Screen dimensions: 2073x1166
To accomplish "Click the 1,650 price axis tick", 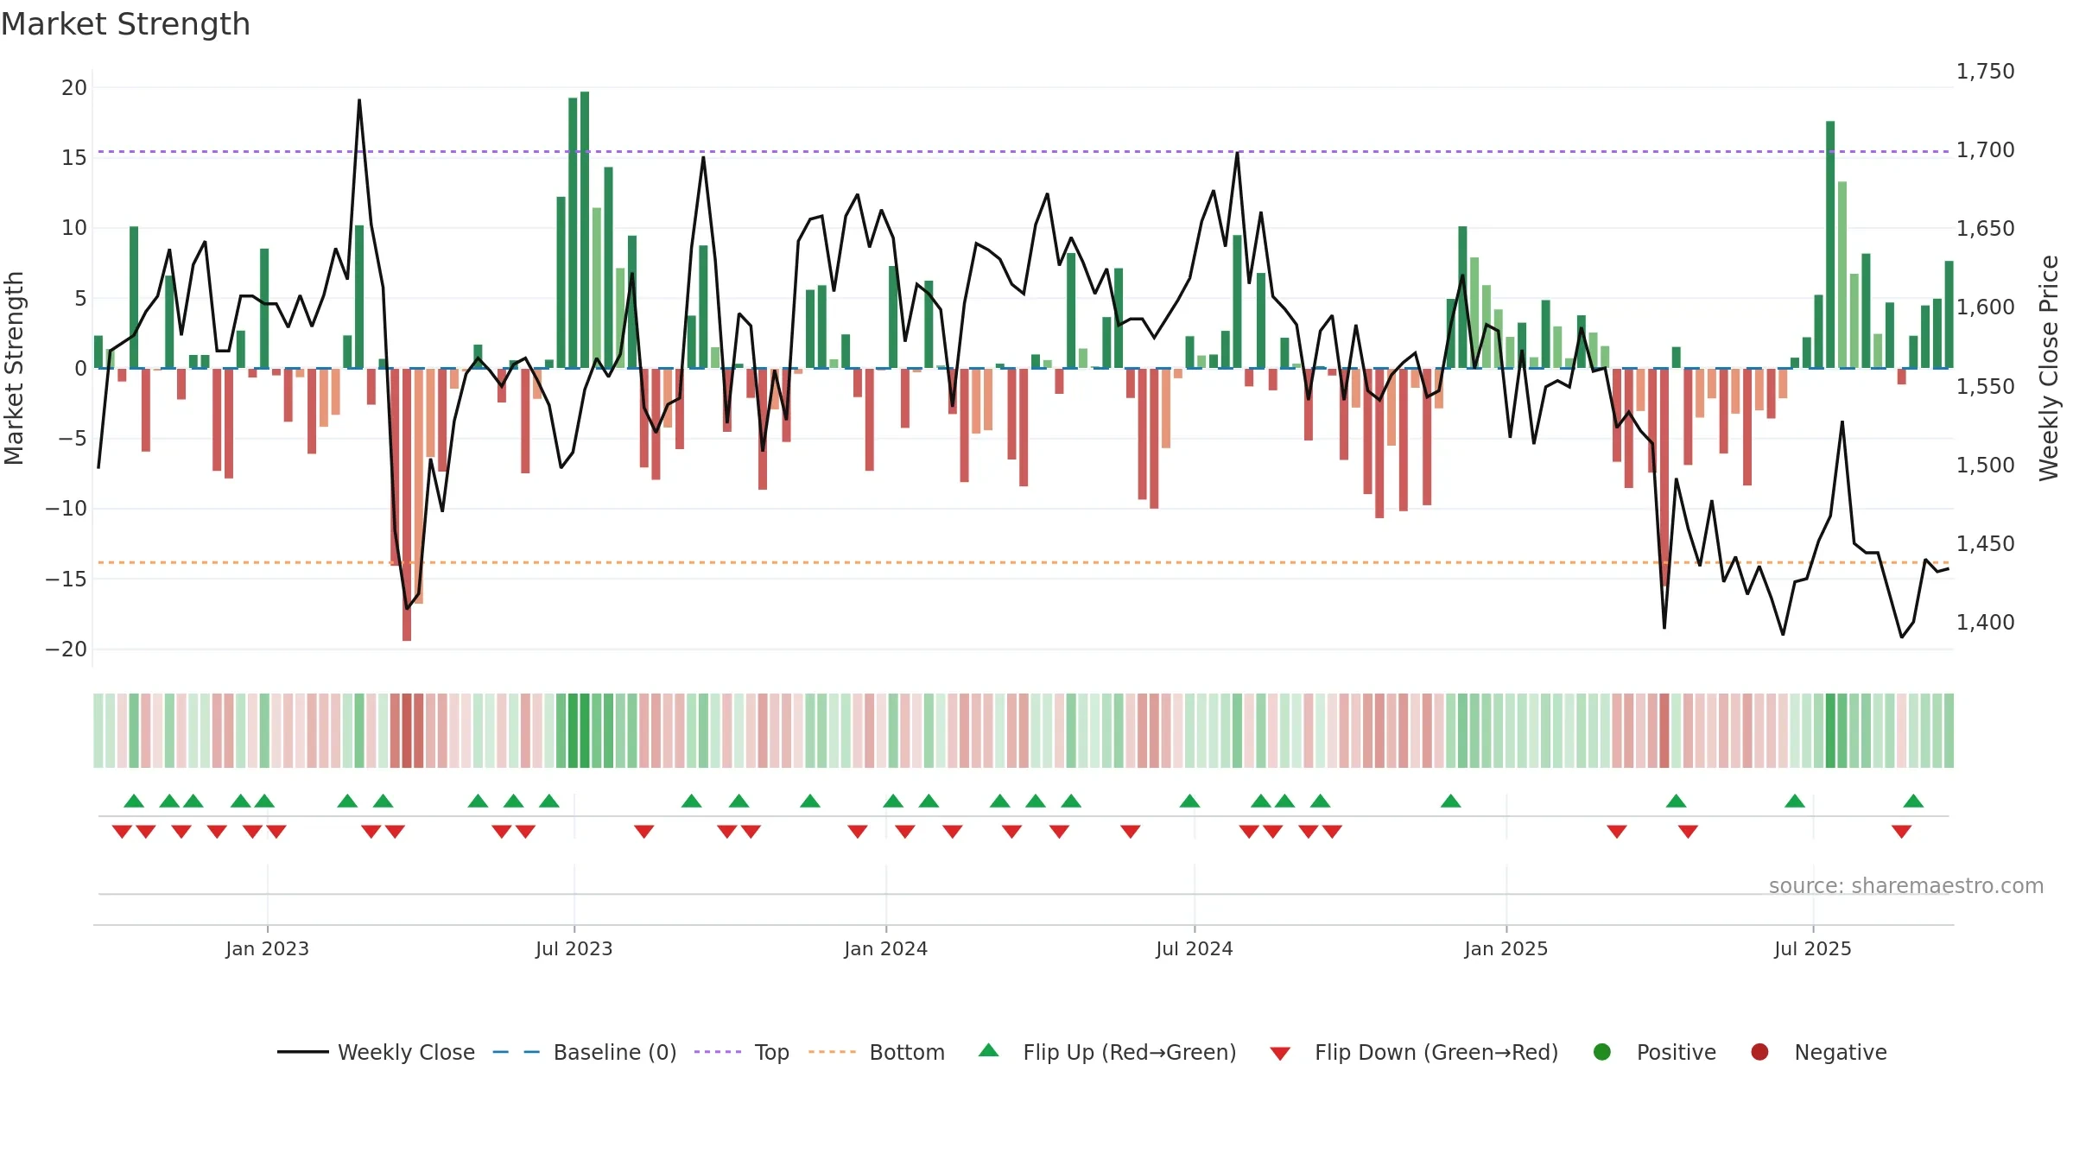I will 1985,229.
